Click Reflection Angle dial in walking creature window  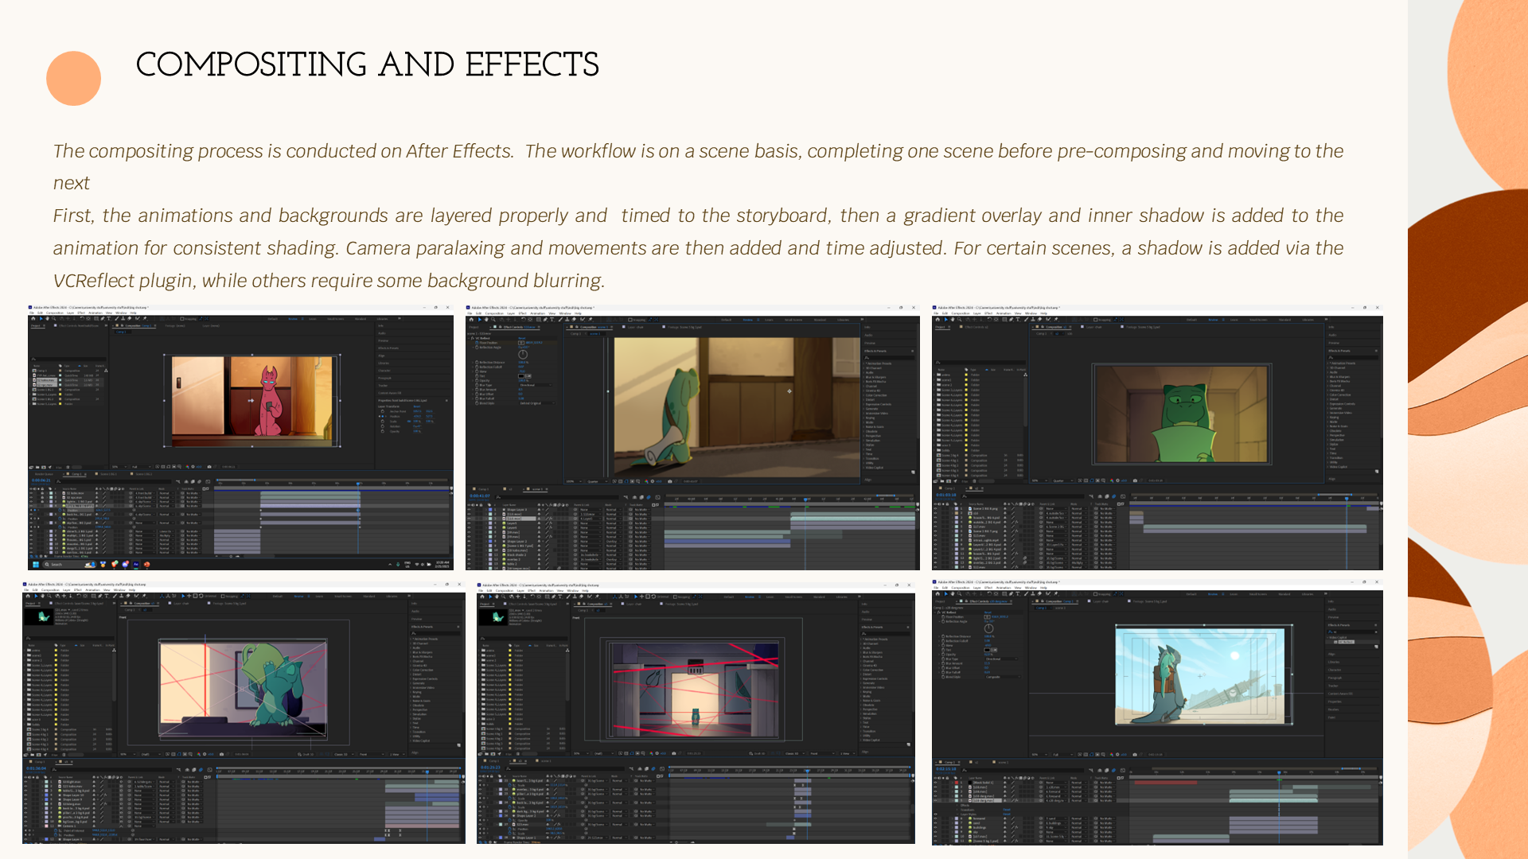tap(523, 355)
